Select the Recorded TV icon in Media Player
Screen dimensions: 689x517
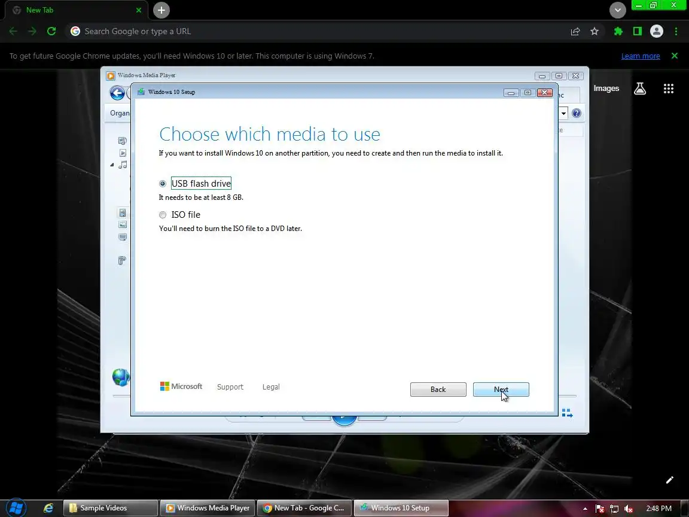click(123, 237)
